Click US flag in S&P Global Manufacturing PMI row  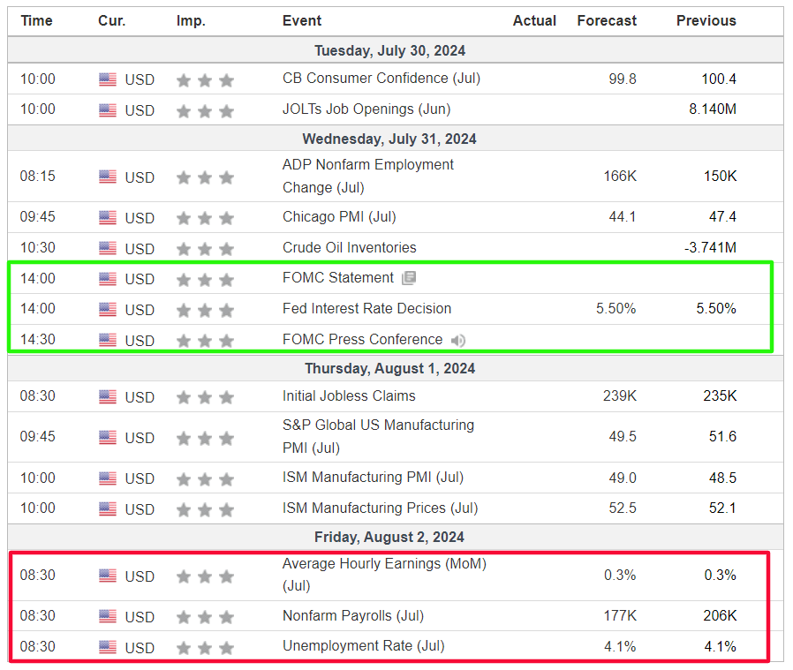108,437
